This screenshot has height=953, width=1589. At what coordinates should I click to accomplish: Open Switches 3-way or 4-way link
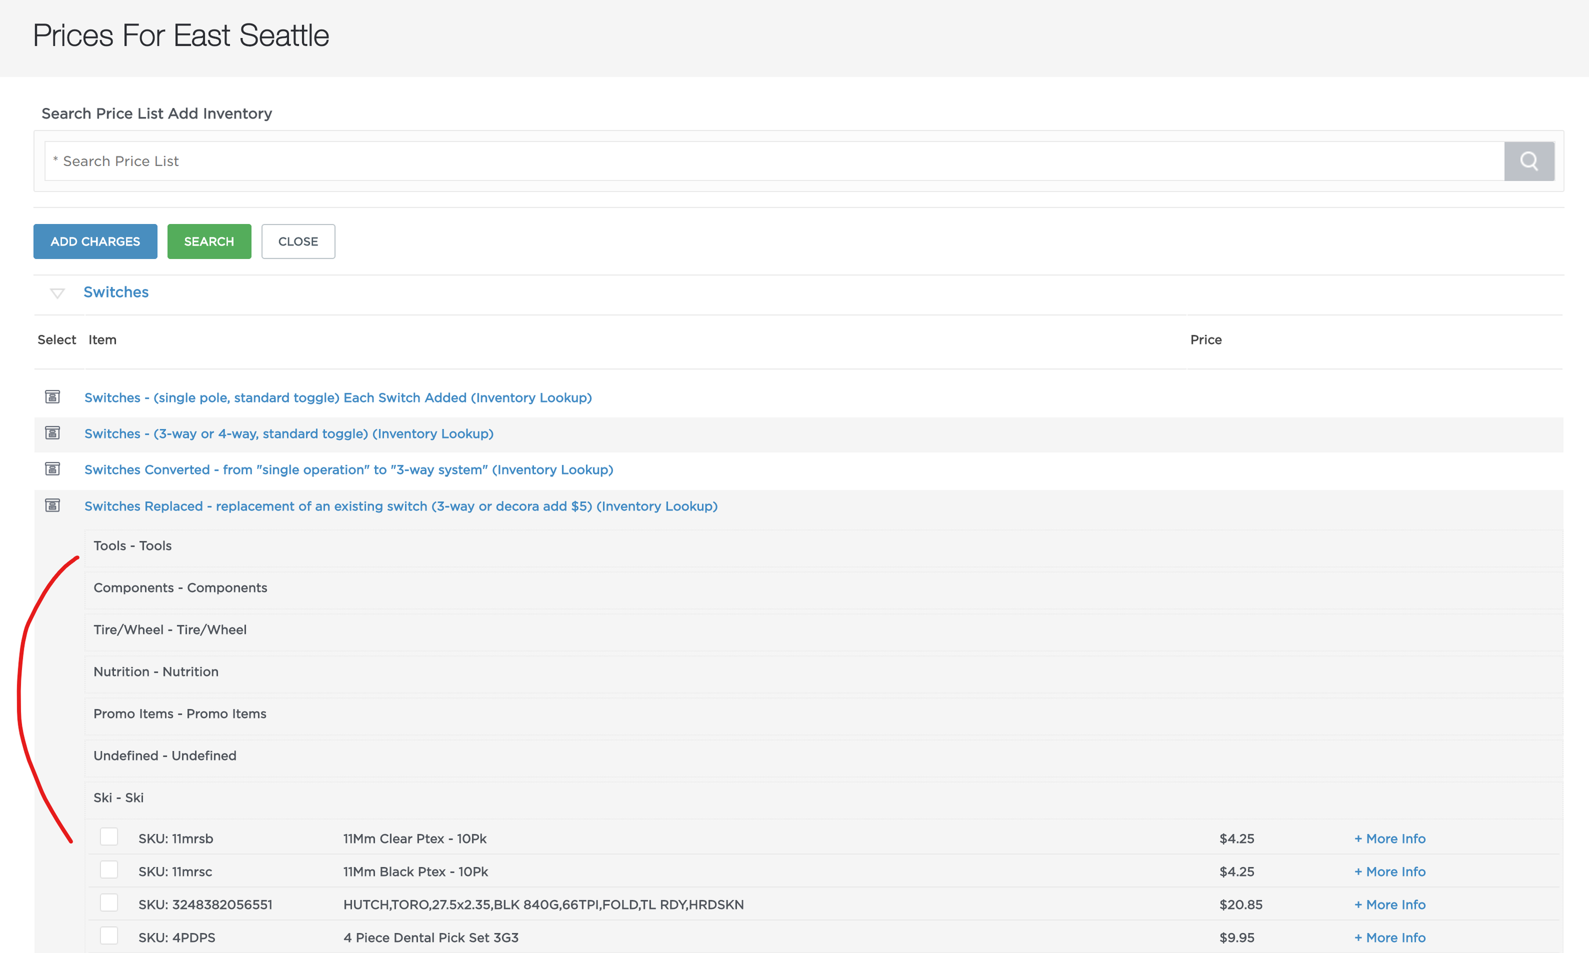289,434
